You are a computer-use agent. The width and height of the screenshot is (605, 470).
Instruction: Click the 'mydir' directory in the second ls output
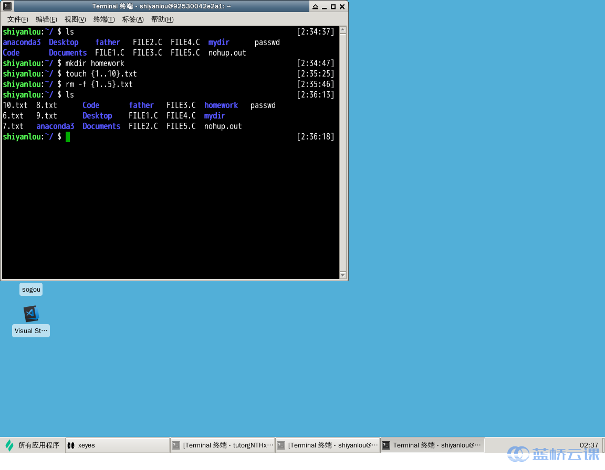pyautogui.click(x=214, y=115)
